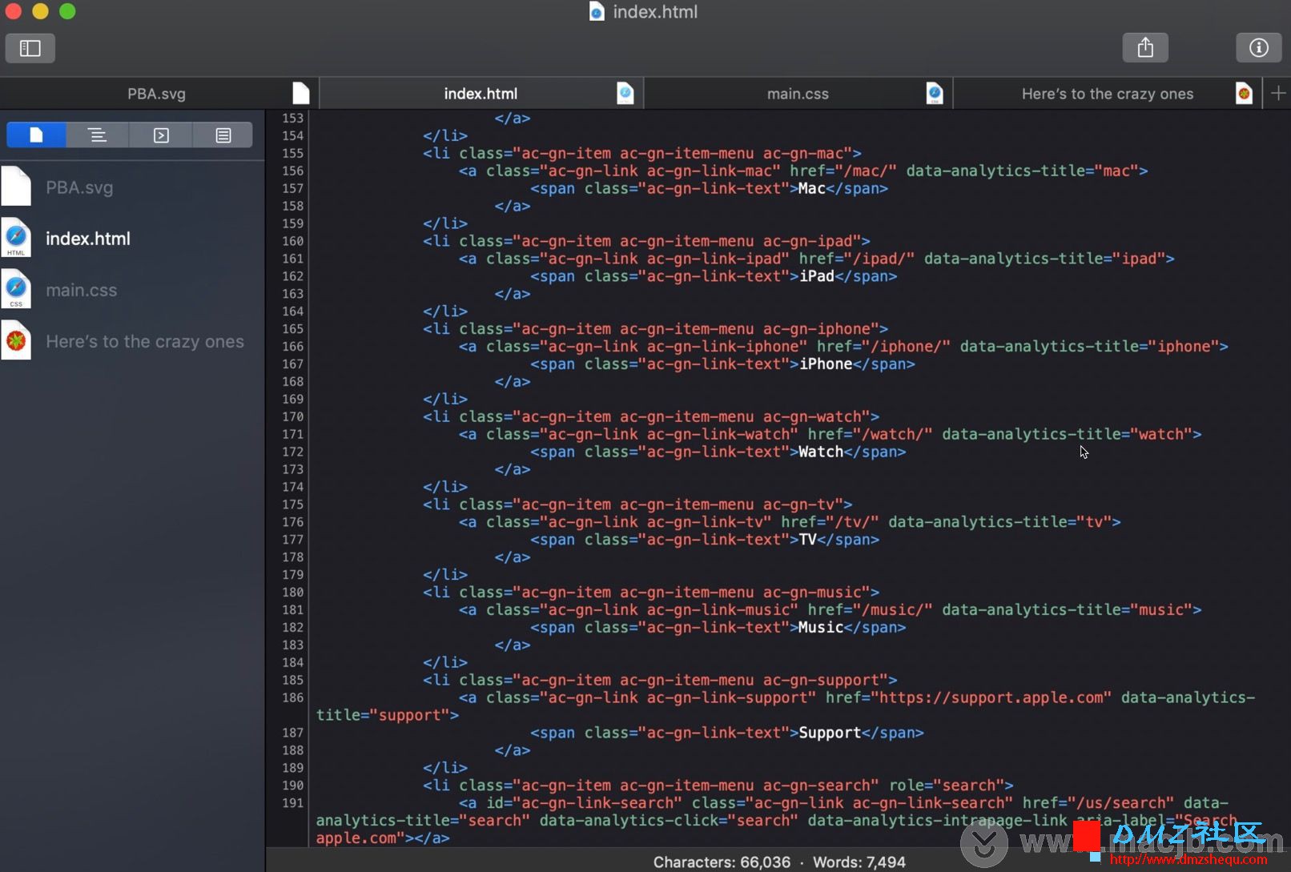
Task: Select the documents view sidebar segment
Action: [36, 135]
